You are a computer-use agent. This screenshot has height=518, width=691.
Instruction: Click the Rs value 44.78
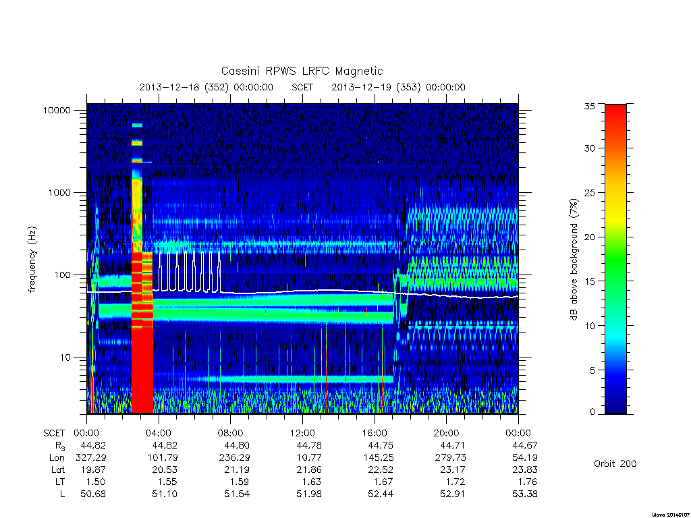[309, 445]
